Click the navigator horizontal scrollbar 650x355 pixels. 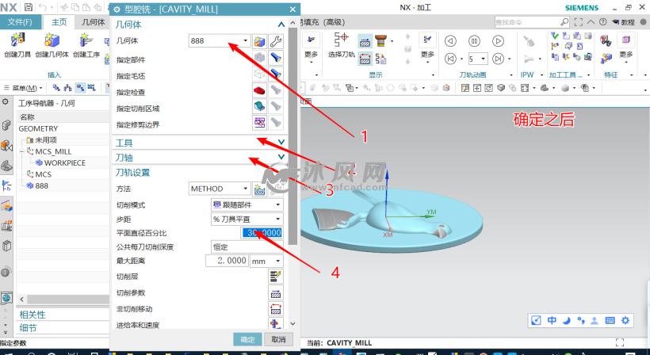click(68, 299)
